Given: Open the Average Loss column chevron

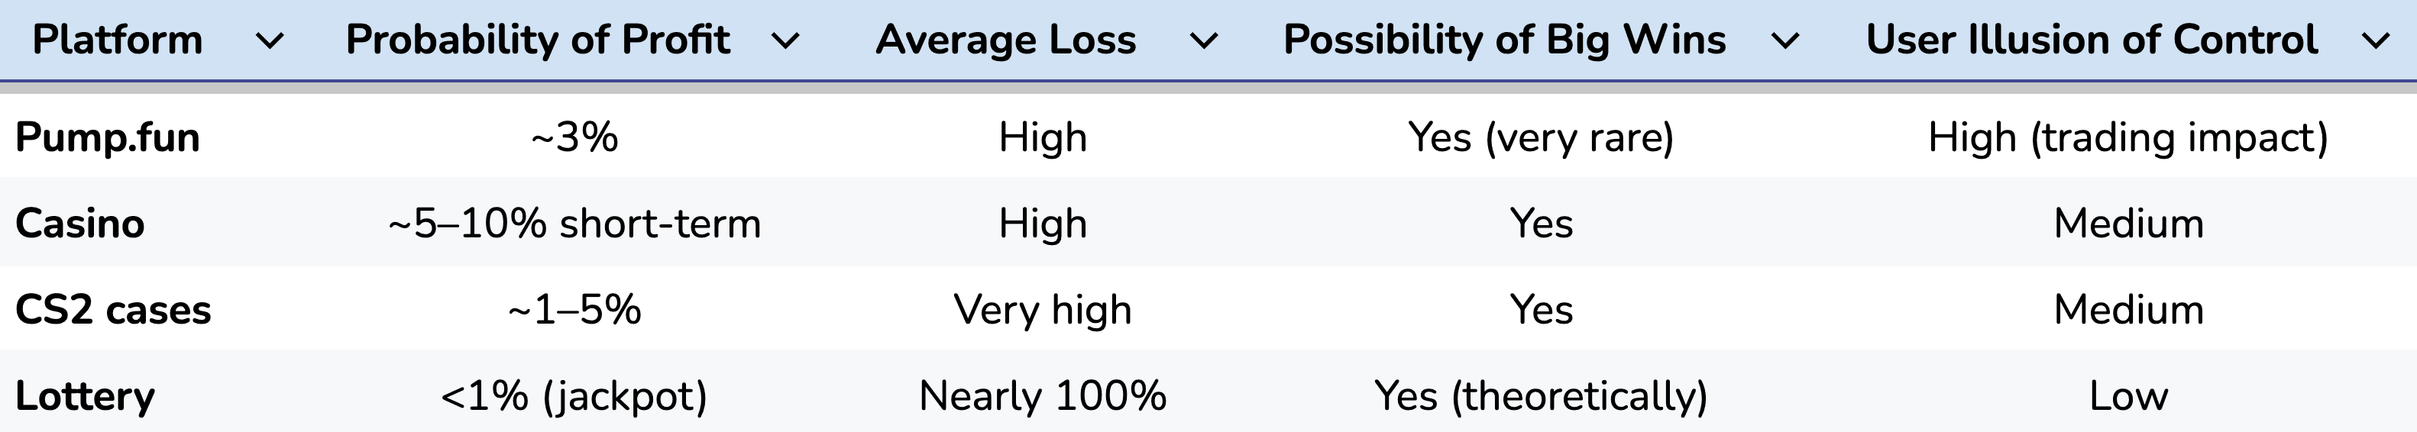Looking at the screenshot, I should point(1204,41).
